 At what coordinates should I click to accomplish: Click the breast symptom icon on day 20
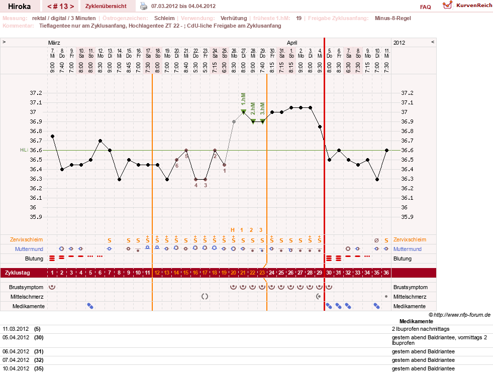pos(233,287)
